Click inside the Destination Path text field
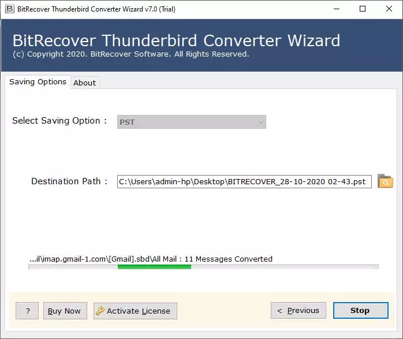The height and width of the screenshot is (339, 403). 242,181
